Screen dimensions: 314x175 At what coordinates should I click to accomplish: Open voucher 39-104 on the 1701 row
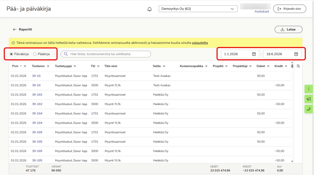37,113
